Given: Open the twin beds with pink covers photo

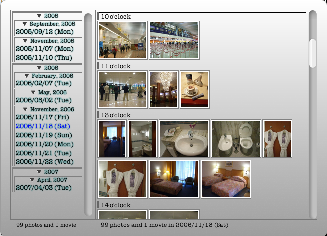Looking at the screenshot, I should [x=226, y=179].
